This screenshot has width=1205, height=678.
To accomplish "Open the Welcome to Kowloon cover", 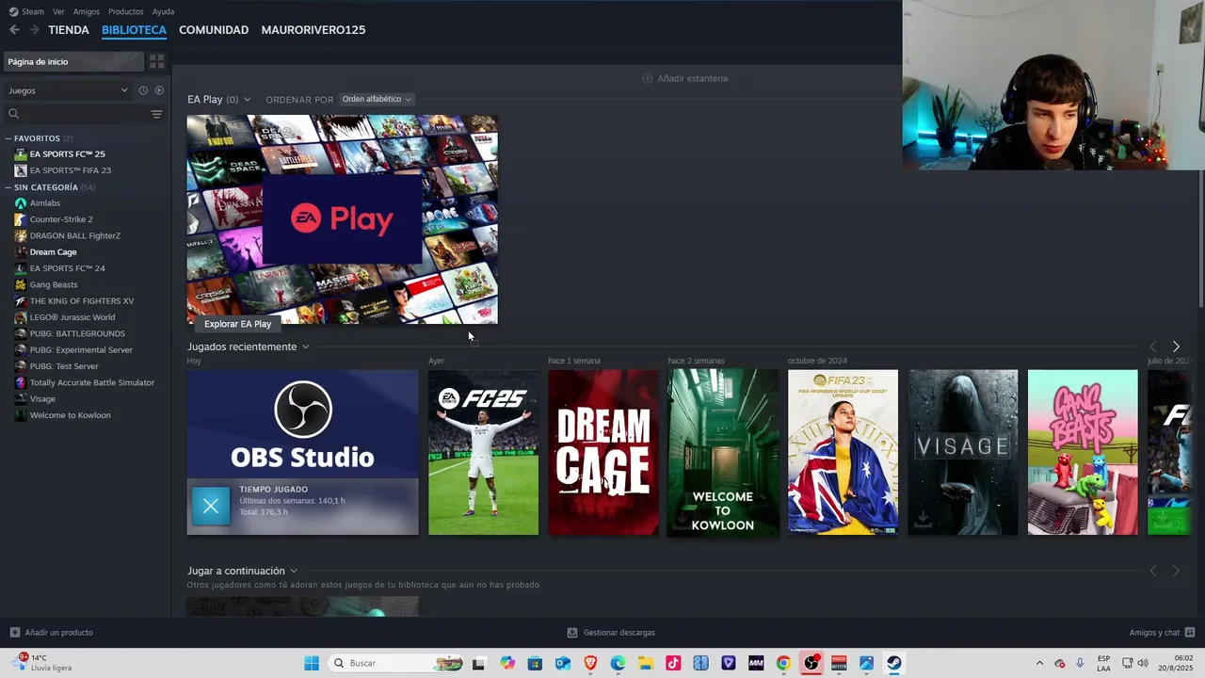I will coord(723,452).
